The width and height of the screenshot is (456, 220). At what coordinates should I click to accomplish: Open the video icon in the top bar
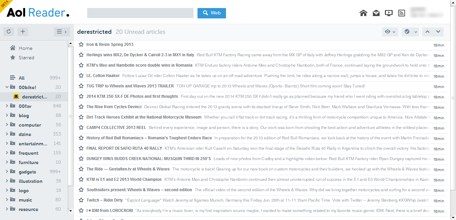[x=389, y=13]
